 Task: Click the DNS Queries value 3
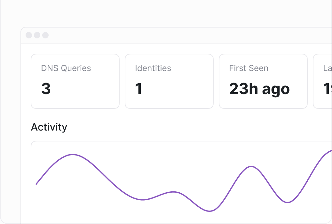pyautogui.click(x=46, y=89)
